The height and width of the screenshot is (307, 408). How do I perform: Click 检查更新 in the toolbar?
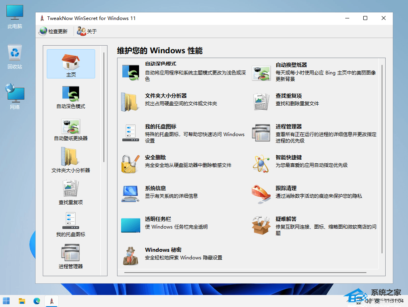click(53, 31)
